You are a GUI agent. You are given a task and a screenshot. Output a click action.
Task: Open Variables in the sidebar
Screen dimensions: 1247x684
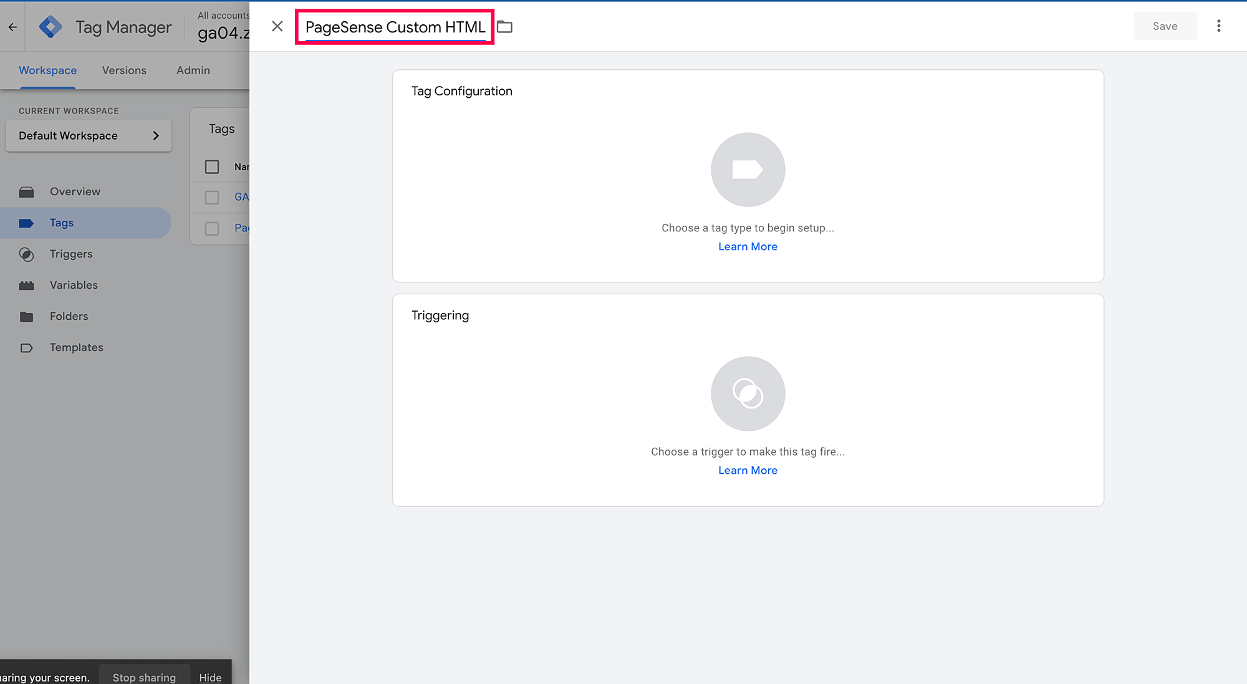click(74, 285)
